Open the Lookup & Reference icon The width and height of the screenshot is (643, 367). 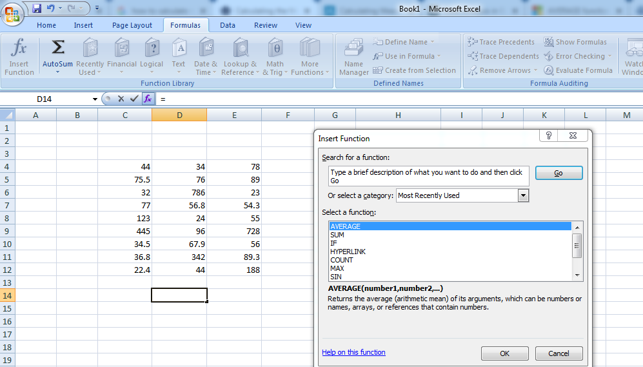click(240, 48)
